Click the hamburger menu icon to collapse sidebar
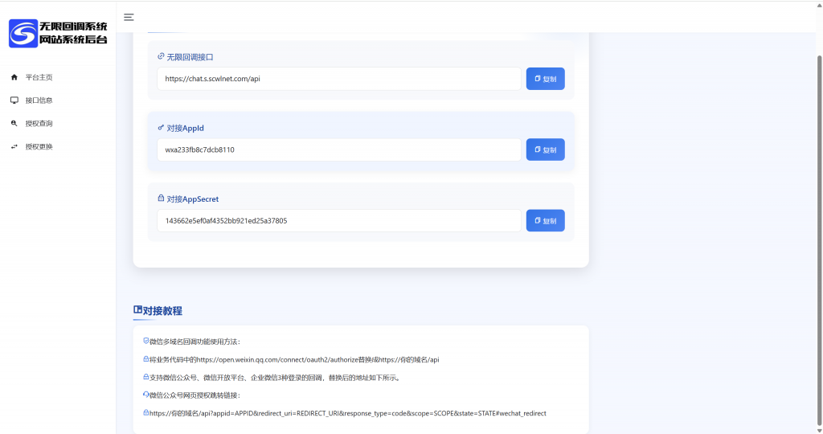The height and width of the screenshot is (434, 823). pyautogui.click(x=129, y=17)
